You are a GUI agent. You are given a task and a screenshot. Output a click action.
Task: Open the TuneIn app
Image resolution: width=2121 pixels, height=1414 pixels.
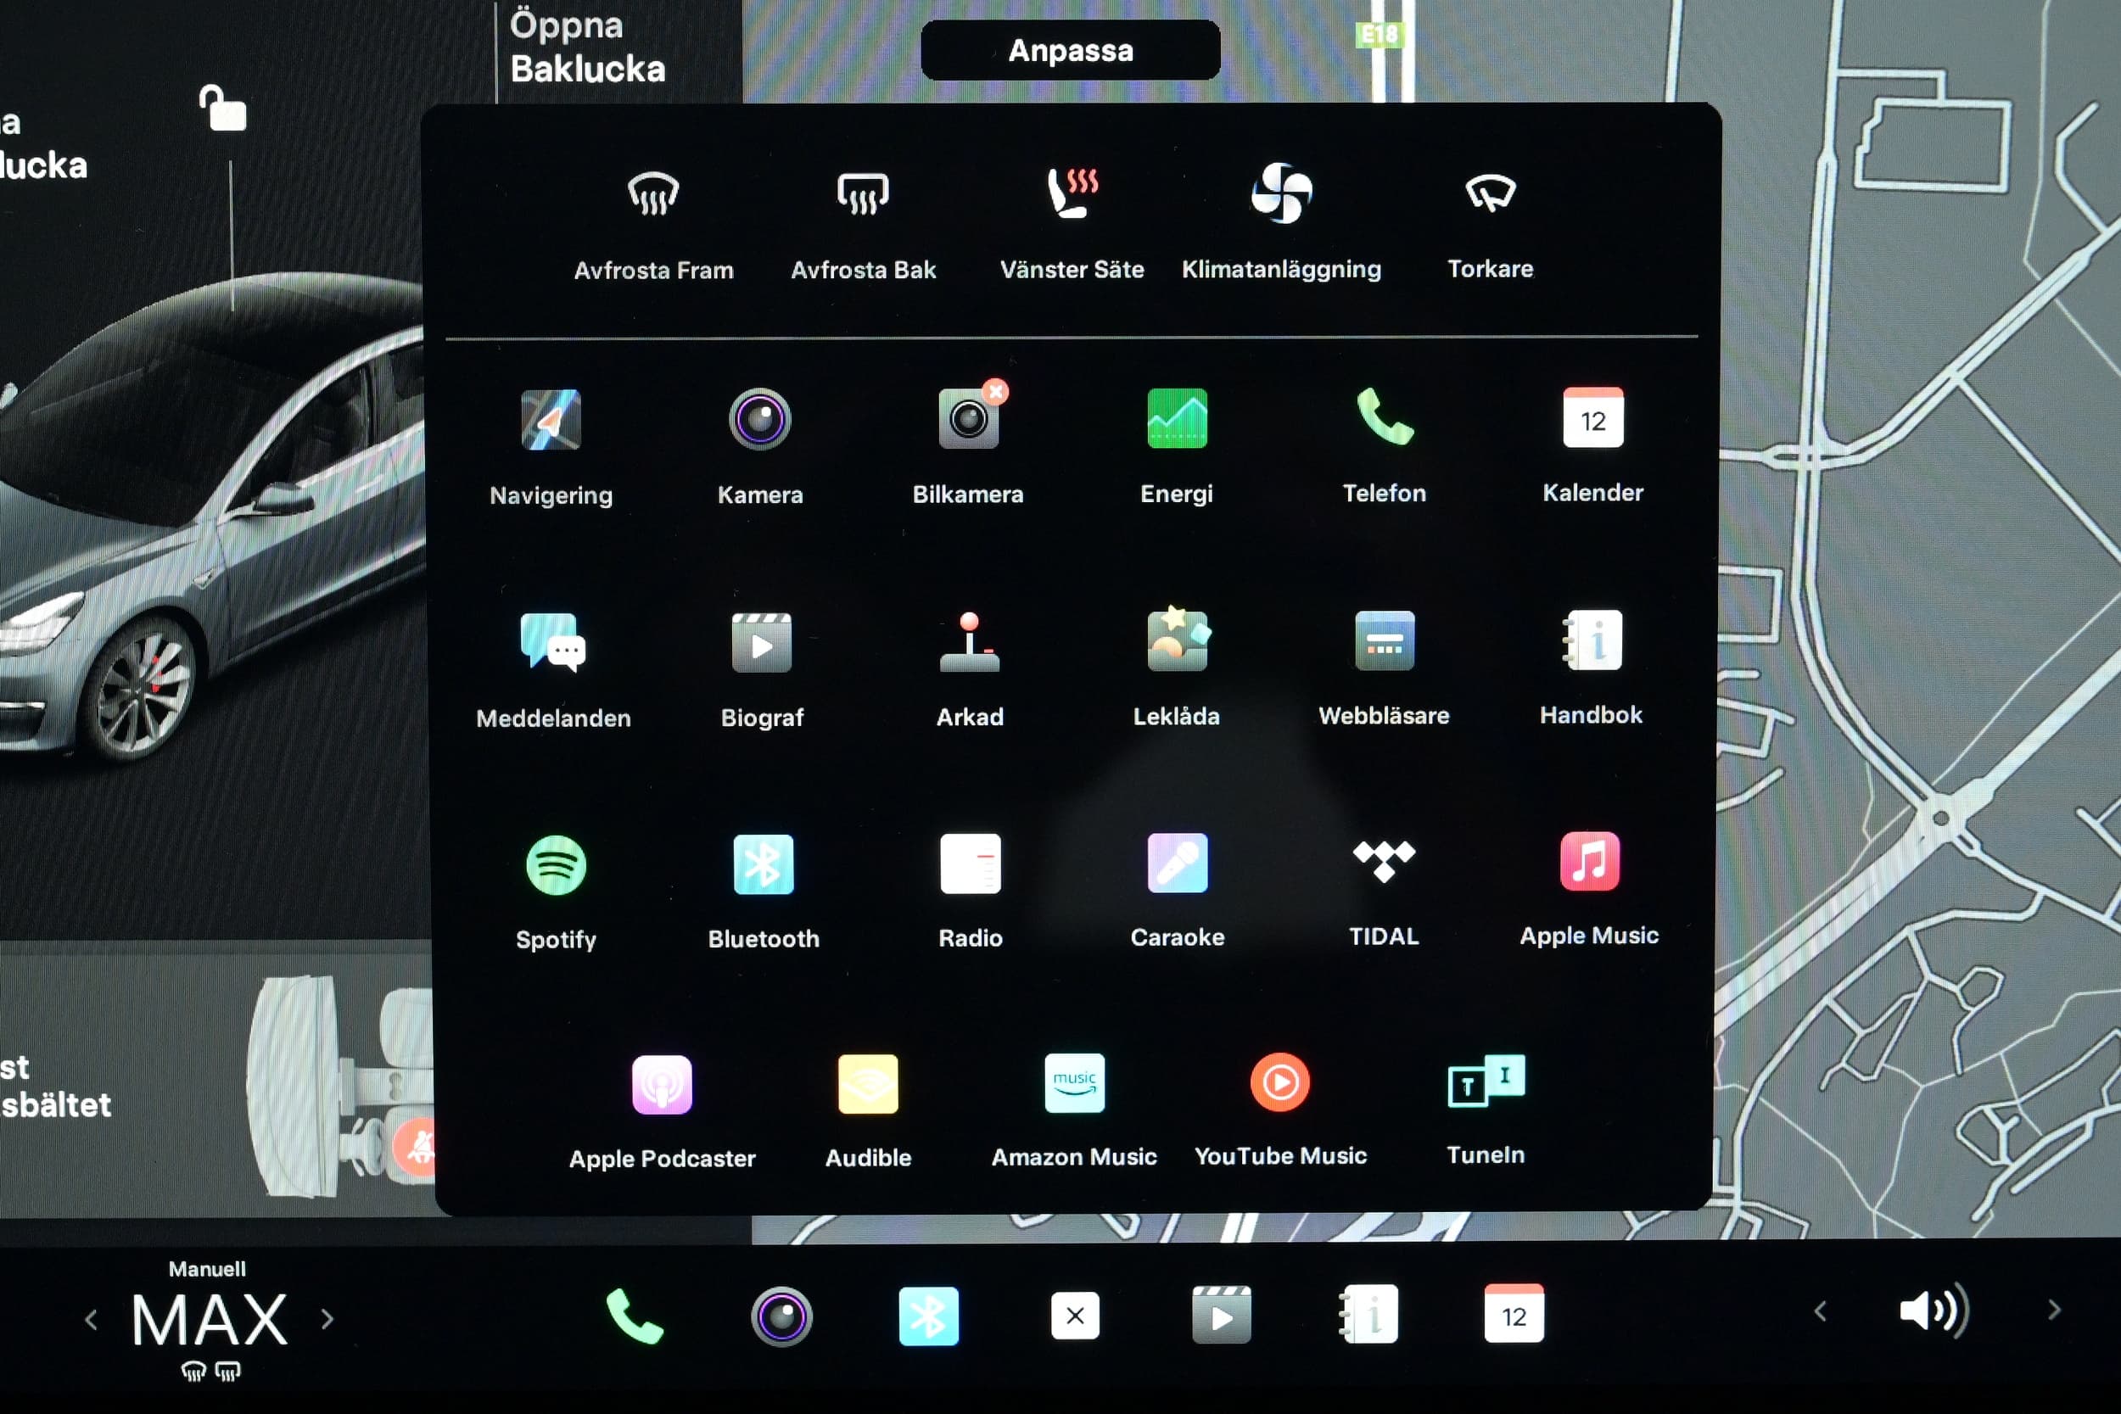(x=1486, y=1081)
